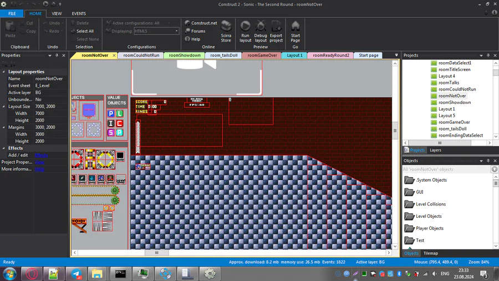Switch to the Layout 1 tab
499x281 pixels.
294,56
